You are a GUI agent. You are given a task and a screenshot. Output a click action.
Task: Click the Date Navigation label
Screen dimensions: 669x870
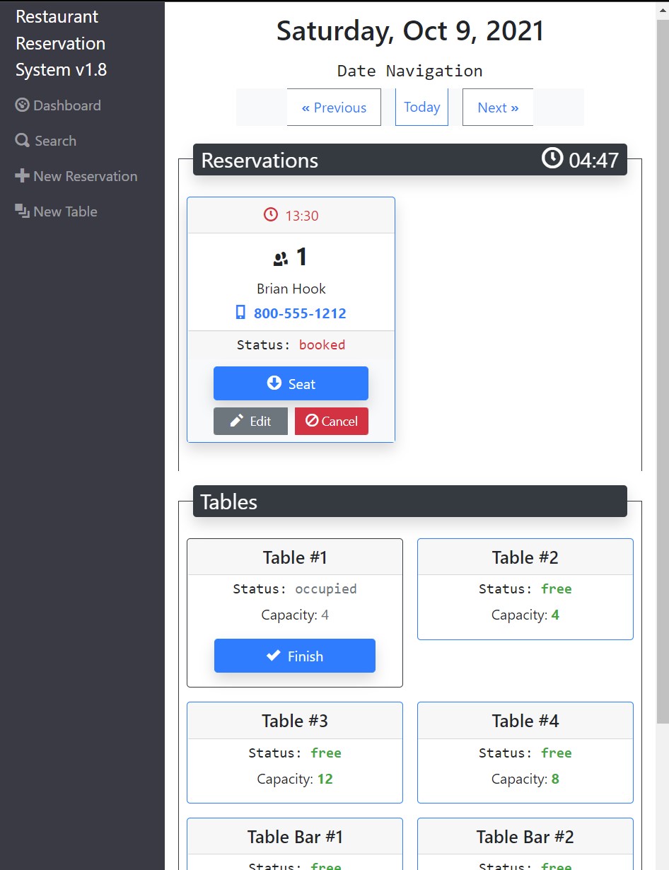coord(410,71)
